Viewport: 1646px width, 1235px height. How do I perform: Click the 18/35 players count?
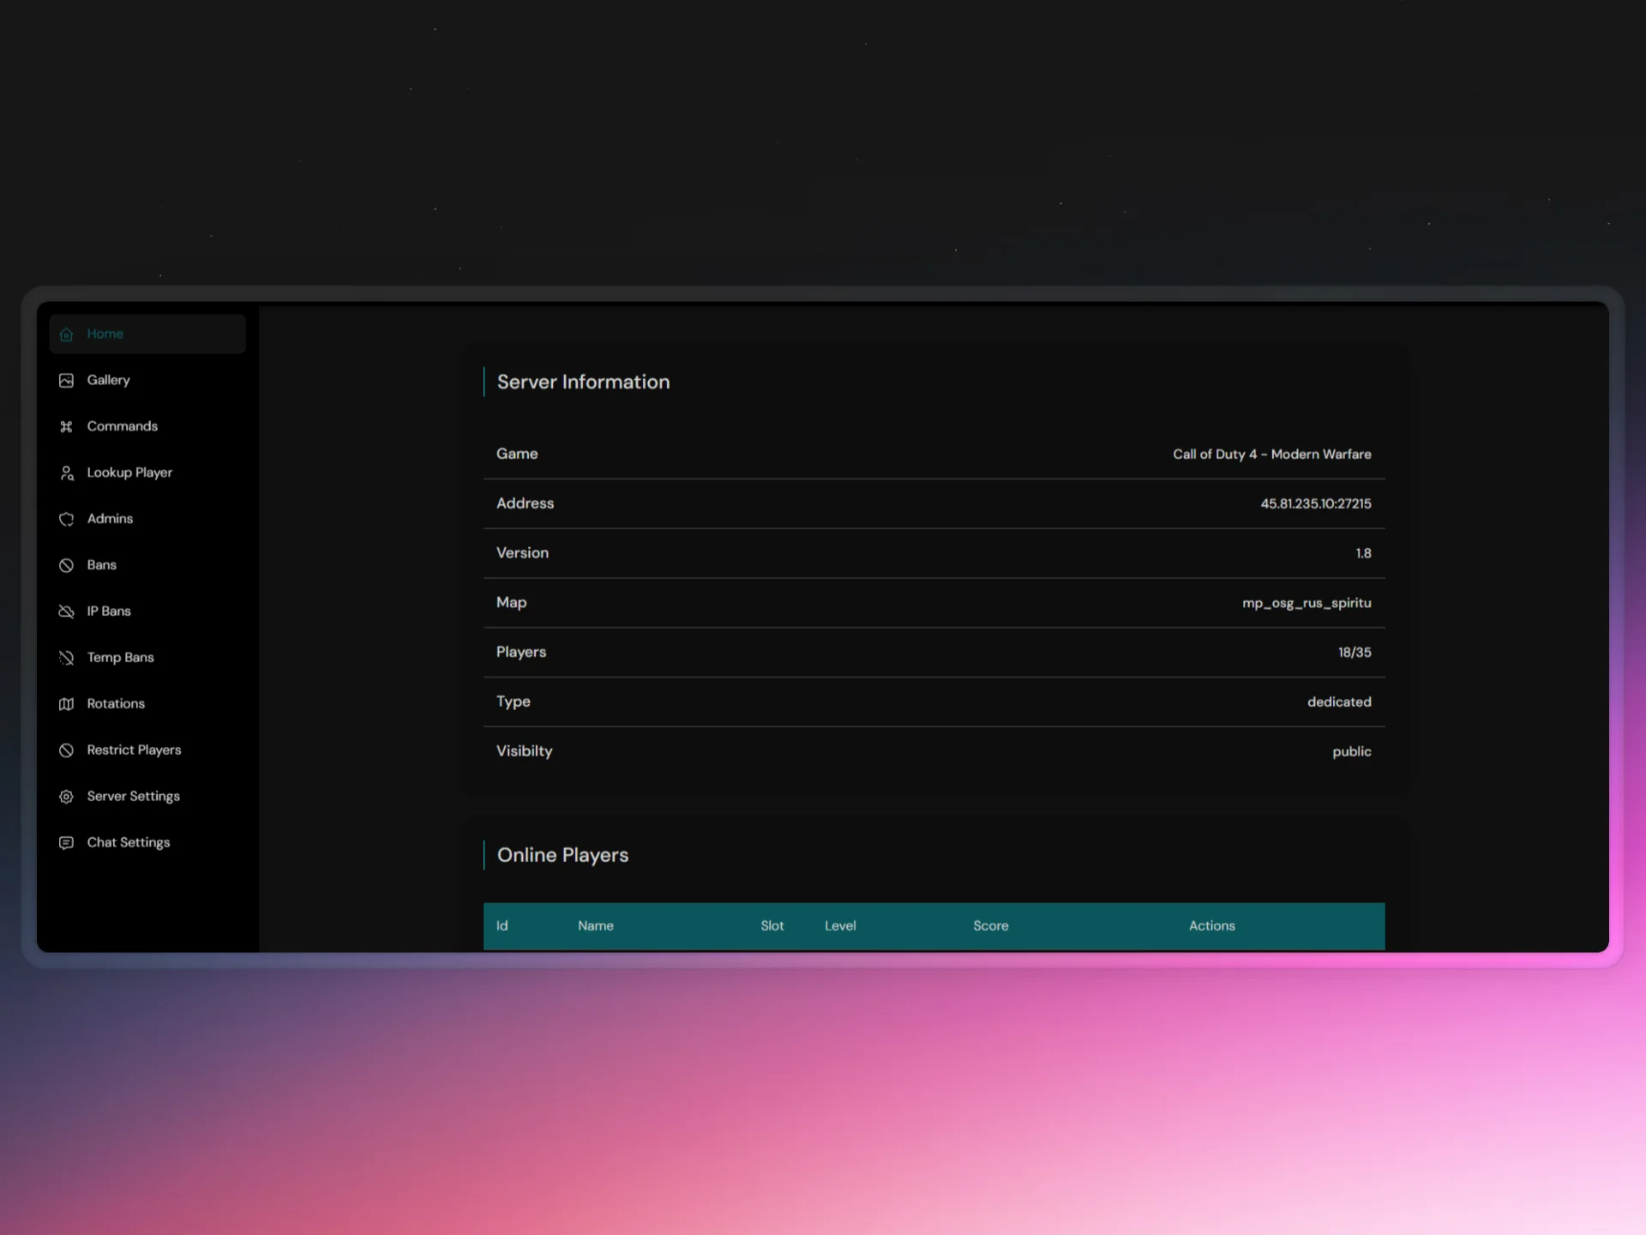[x=1355, y=652]
